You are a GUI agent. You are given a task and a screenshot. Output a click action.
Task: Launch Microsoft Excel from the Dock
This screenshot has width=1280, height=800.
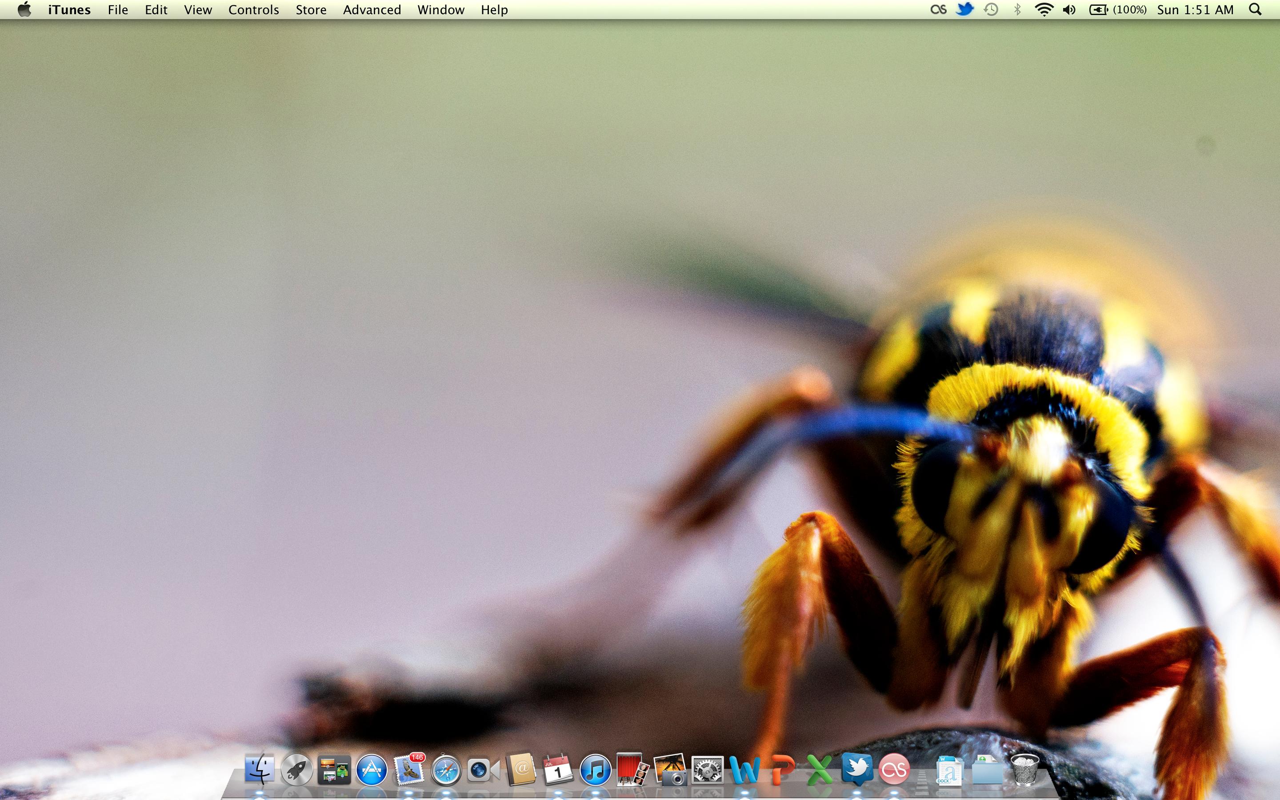pos(819,770)
